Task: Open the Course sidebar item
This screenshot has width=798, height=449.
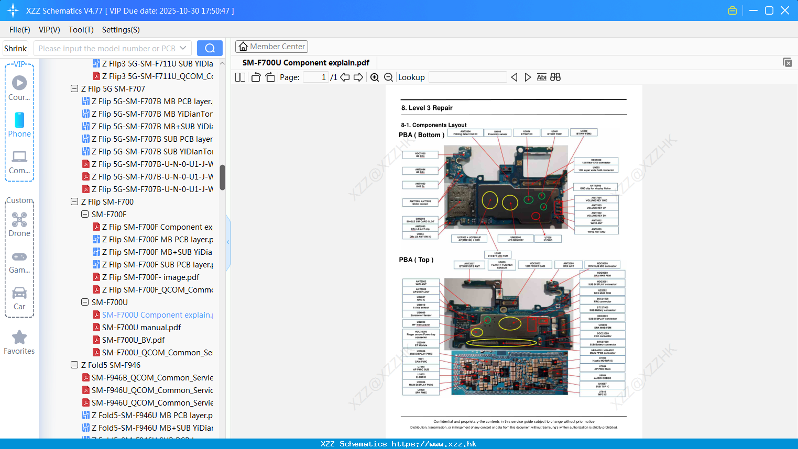Action: (x=19, y=88)
